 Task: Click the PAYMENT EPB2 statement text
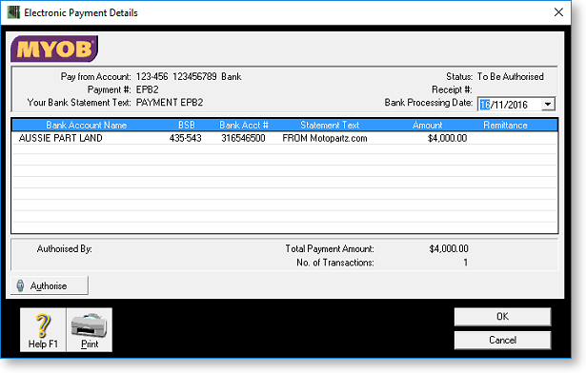click(170, 103)
